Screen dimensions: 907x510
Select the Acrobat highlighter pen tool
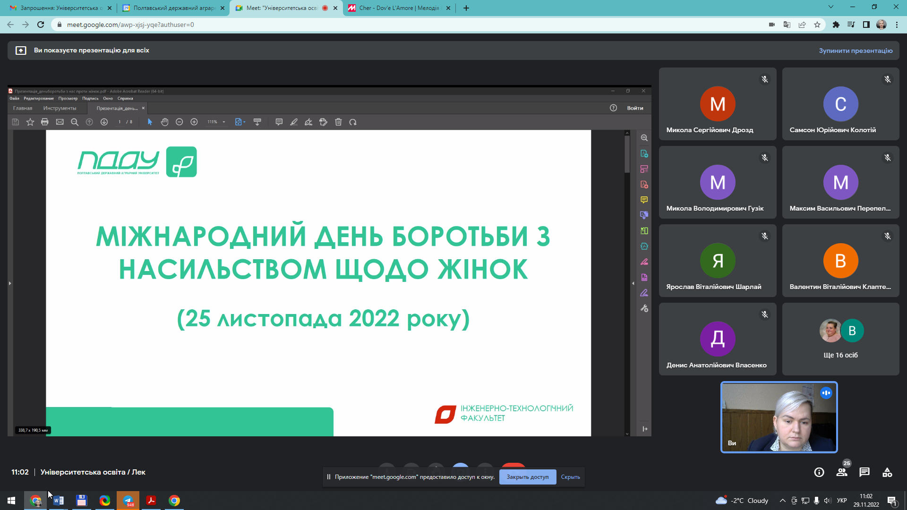click(294, 122)
